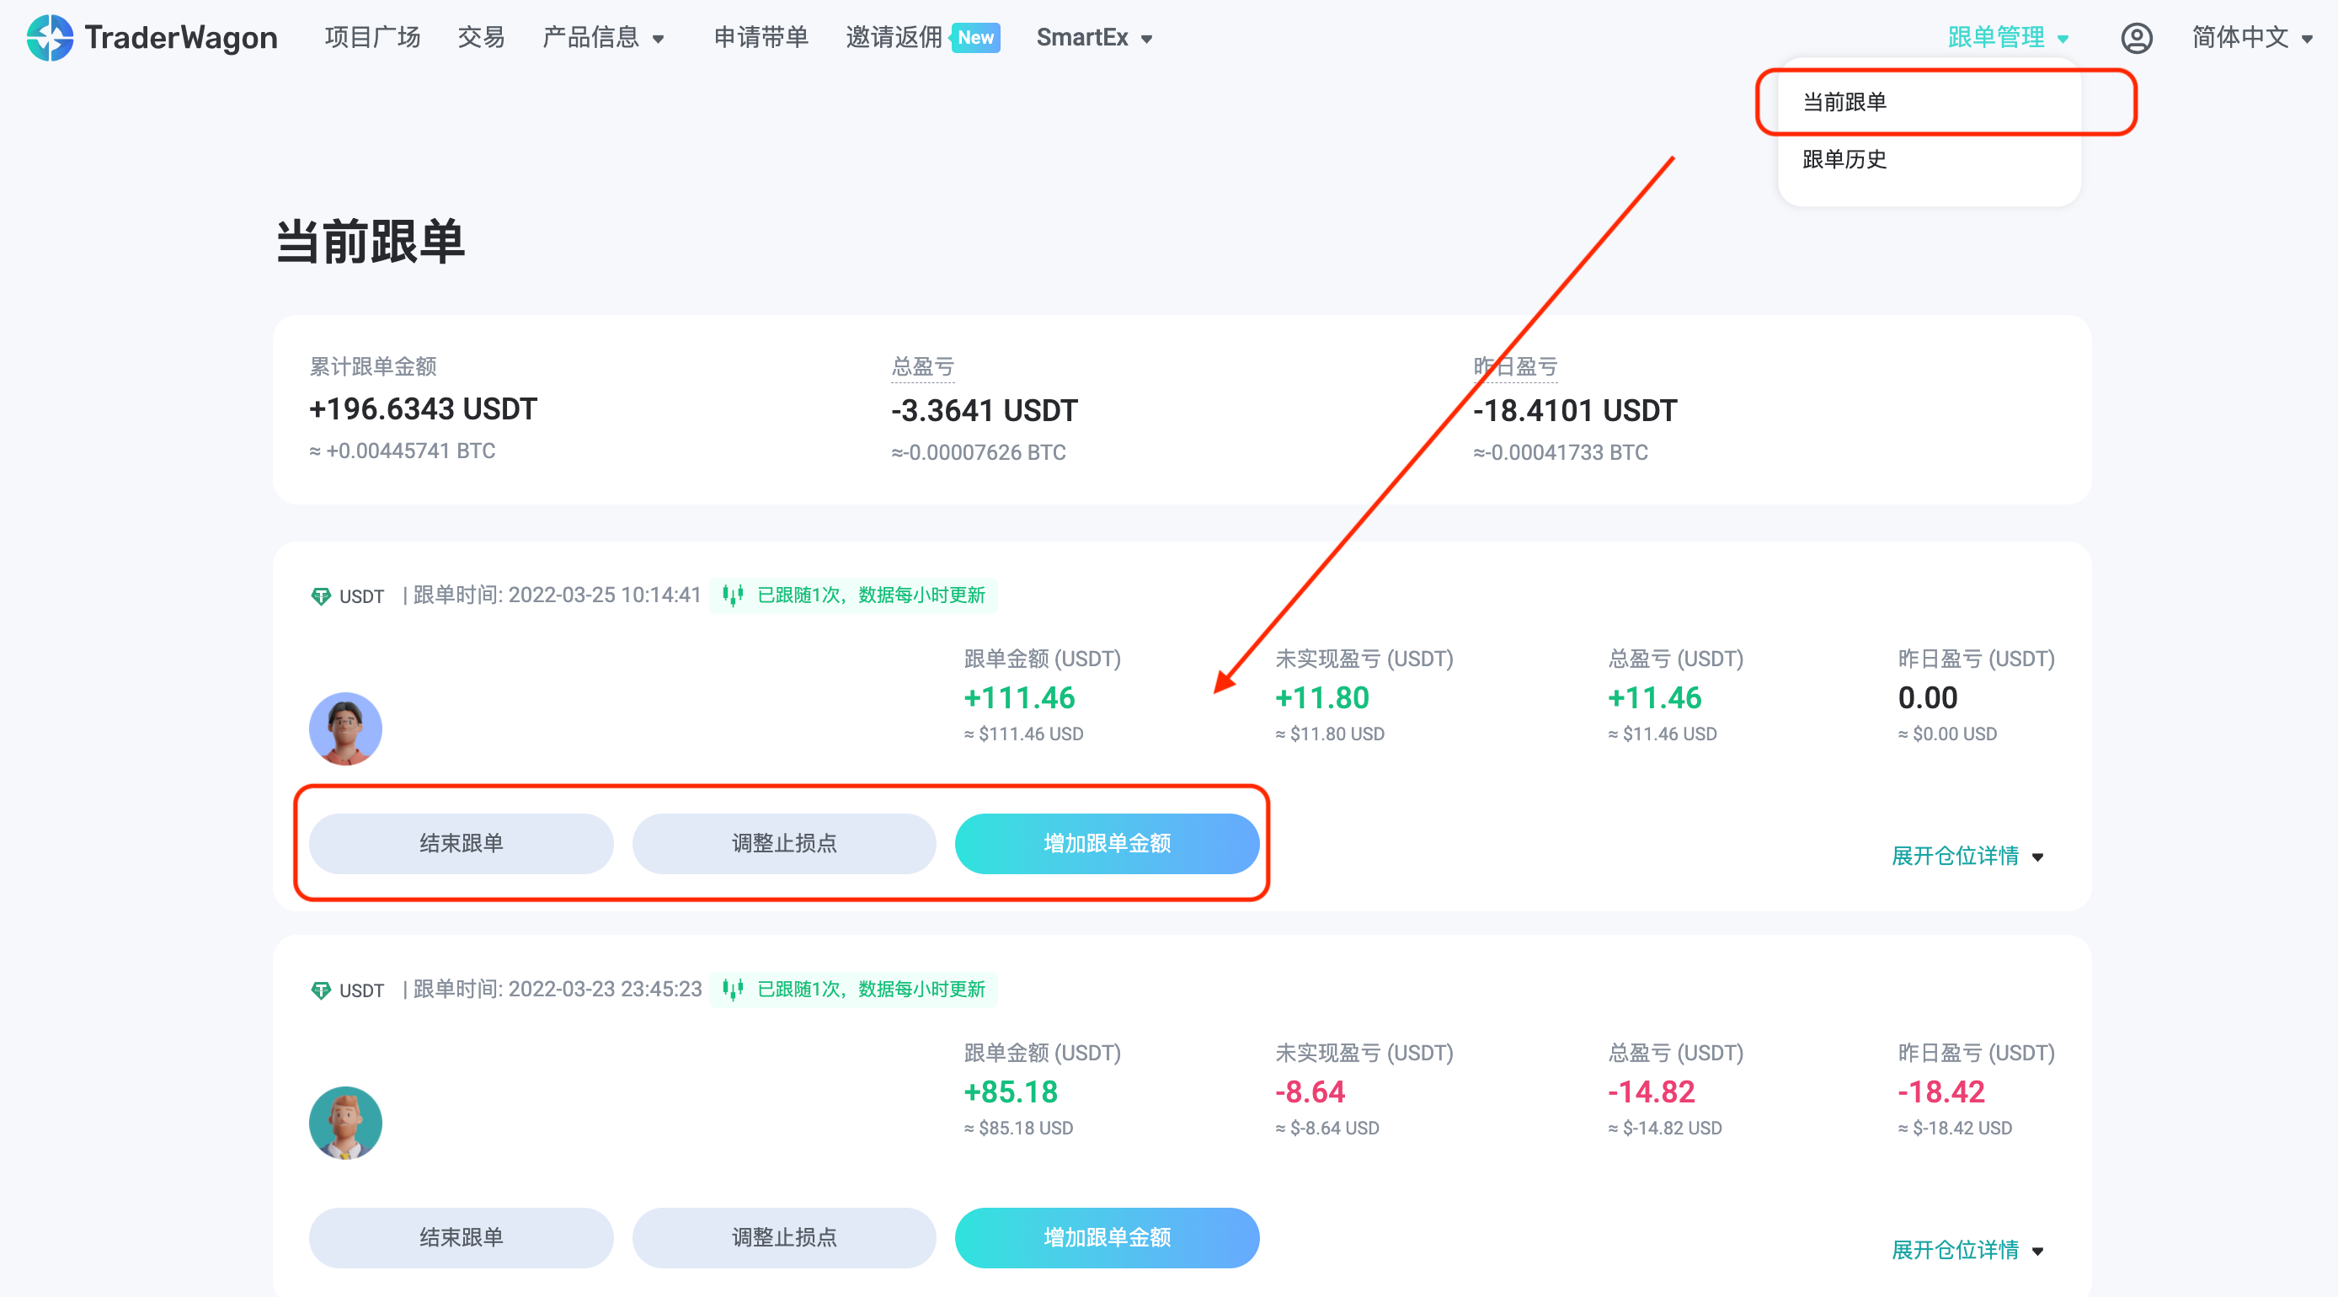Click the 增加跟单金额 button on the first card
Viewport: 2338px width, 1297px height.
pos(1108,843)
